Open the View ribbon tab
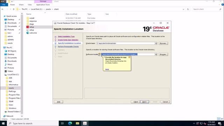Screen dimensions: 224x126 (29, 5)
